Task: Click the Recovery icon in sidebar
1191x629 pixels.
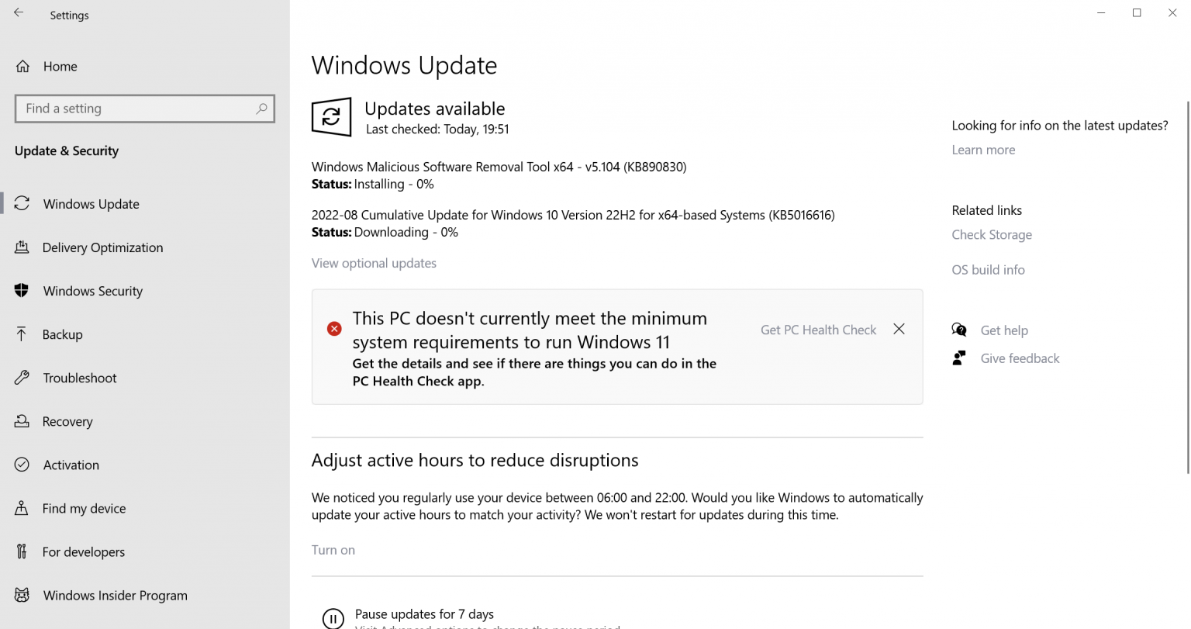Action: 23,421
